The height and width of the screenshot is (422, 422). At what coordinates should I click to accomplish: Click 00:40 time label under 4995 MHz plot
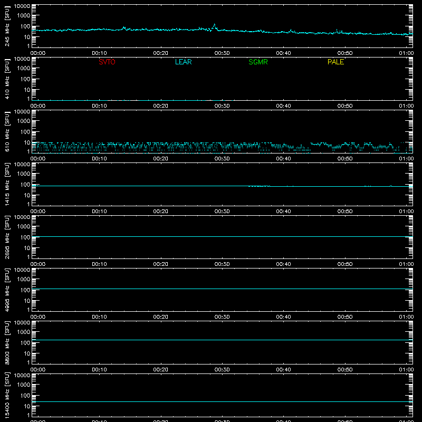[283, 317]
